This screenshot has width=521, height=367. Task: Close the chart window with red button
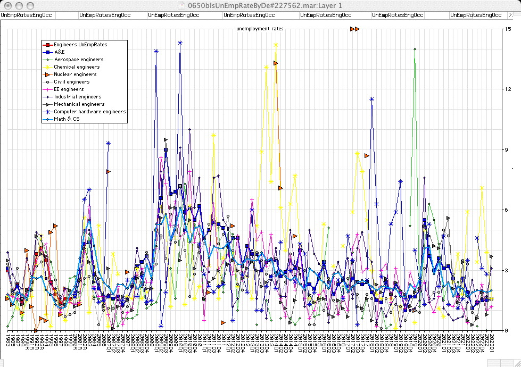[6, 5]
